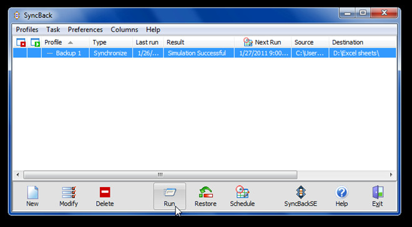Sort by Profile column header
The image size is (412, 227).
(x=66, y=42)
